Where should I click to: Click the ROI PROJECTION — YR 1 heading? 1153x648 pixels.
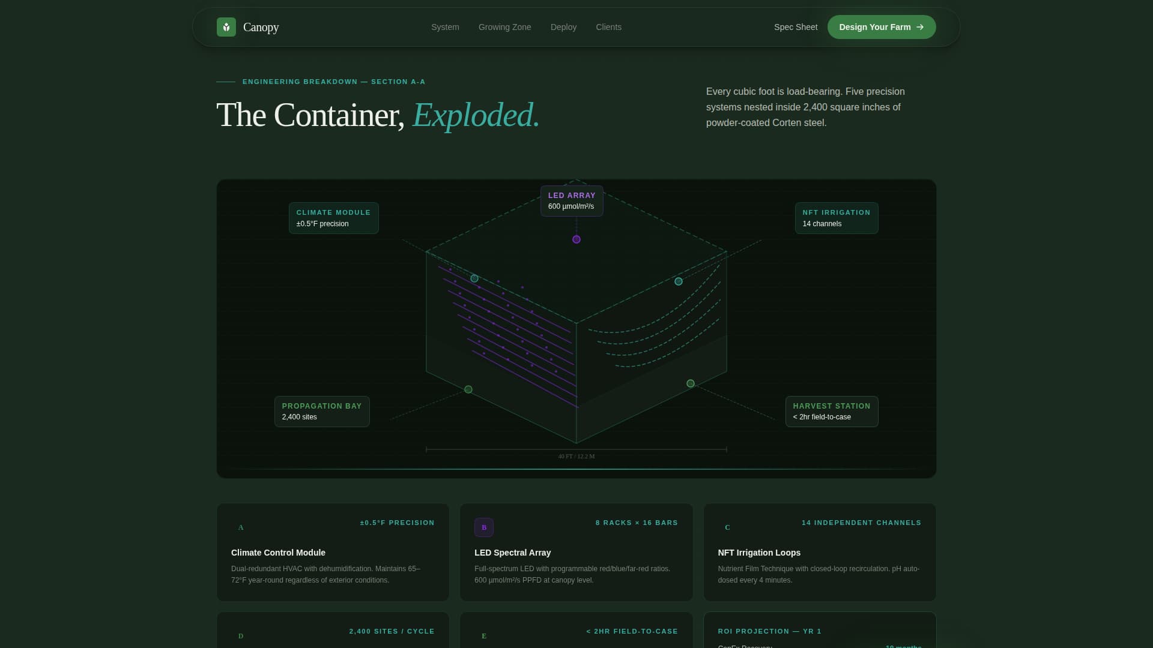coord(769,631)
